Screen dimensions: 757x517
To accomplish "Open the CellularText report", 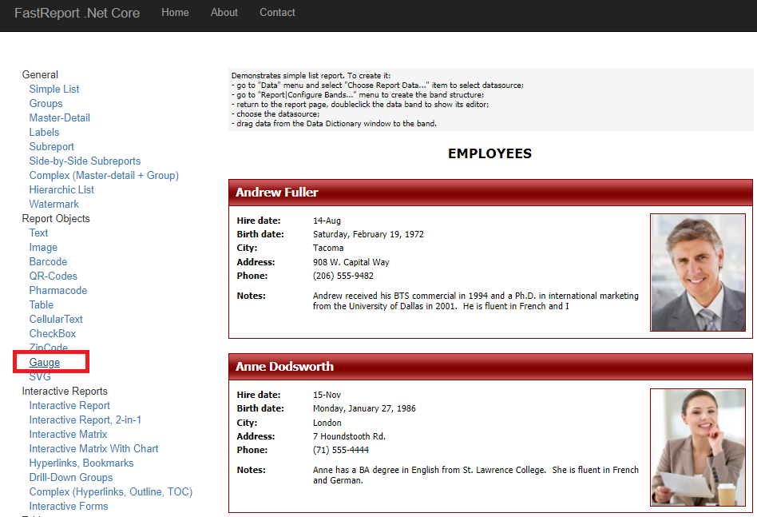I will click(x=56, y=320).
